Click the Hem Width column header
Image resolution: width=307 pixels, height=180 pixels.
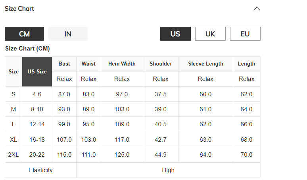pyautogui.click(x=122, y=64)
